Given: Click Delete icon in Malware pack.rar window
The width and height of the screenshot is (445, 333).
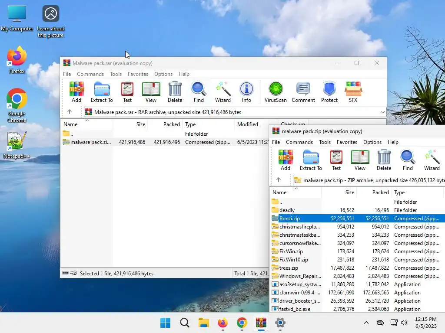Looking at the screenshot, I should pos(175,92).
